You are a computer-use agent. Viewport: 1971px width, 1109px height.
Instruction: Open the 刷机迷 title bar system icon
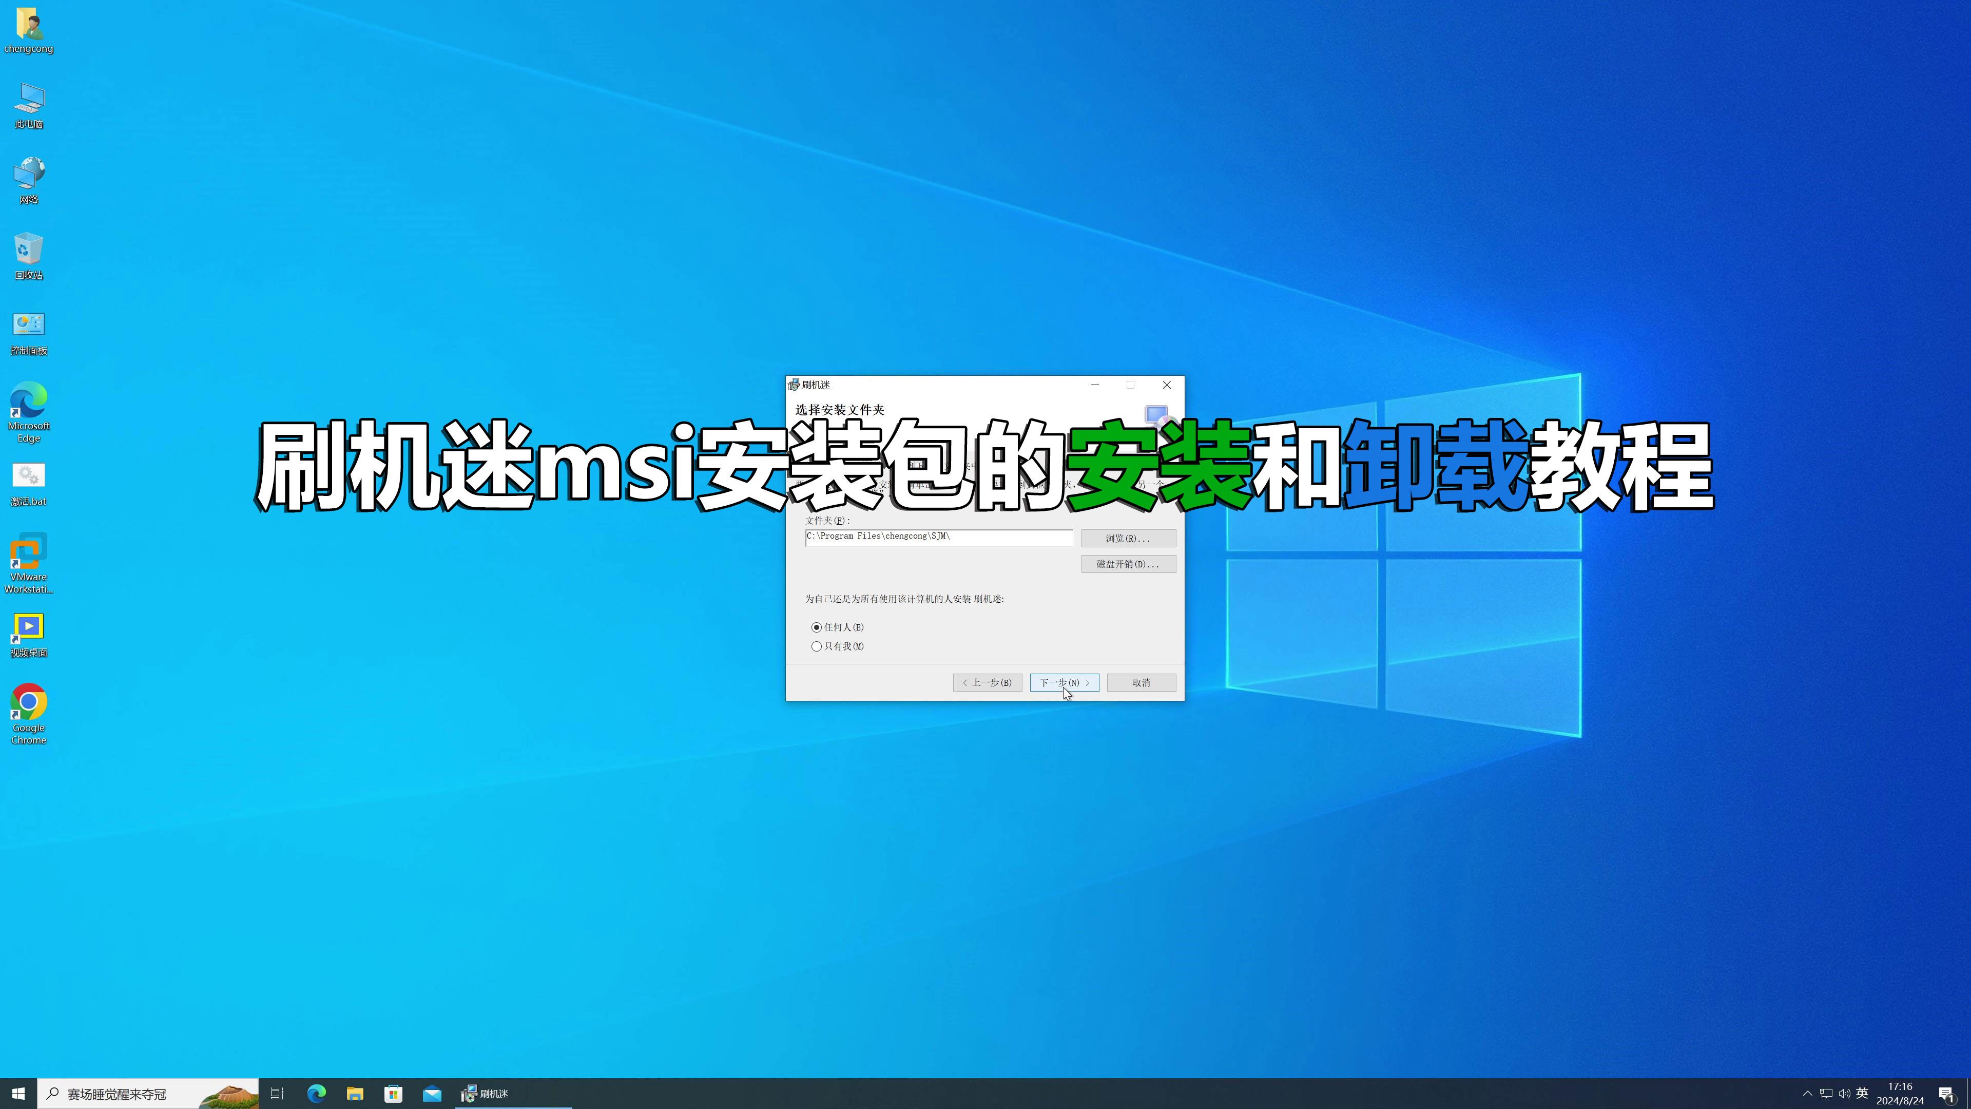[x=794, y=385]
